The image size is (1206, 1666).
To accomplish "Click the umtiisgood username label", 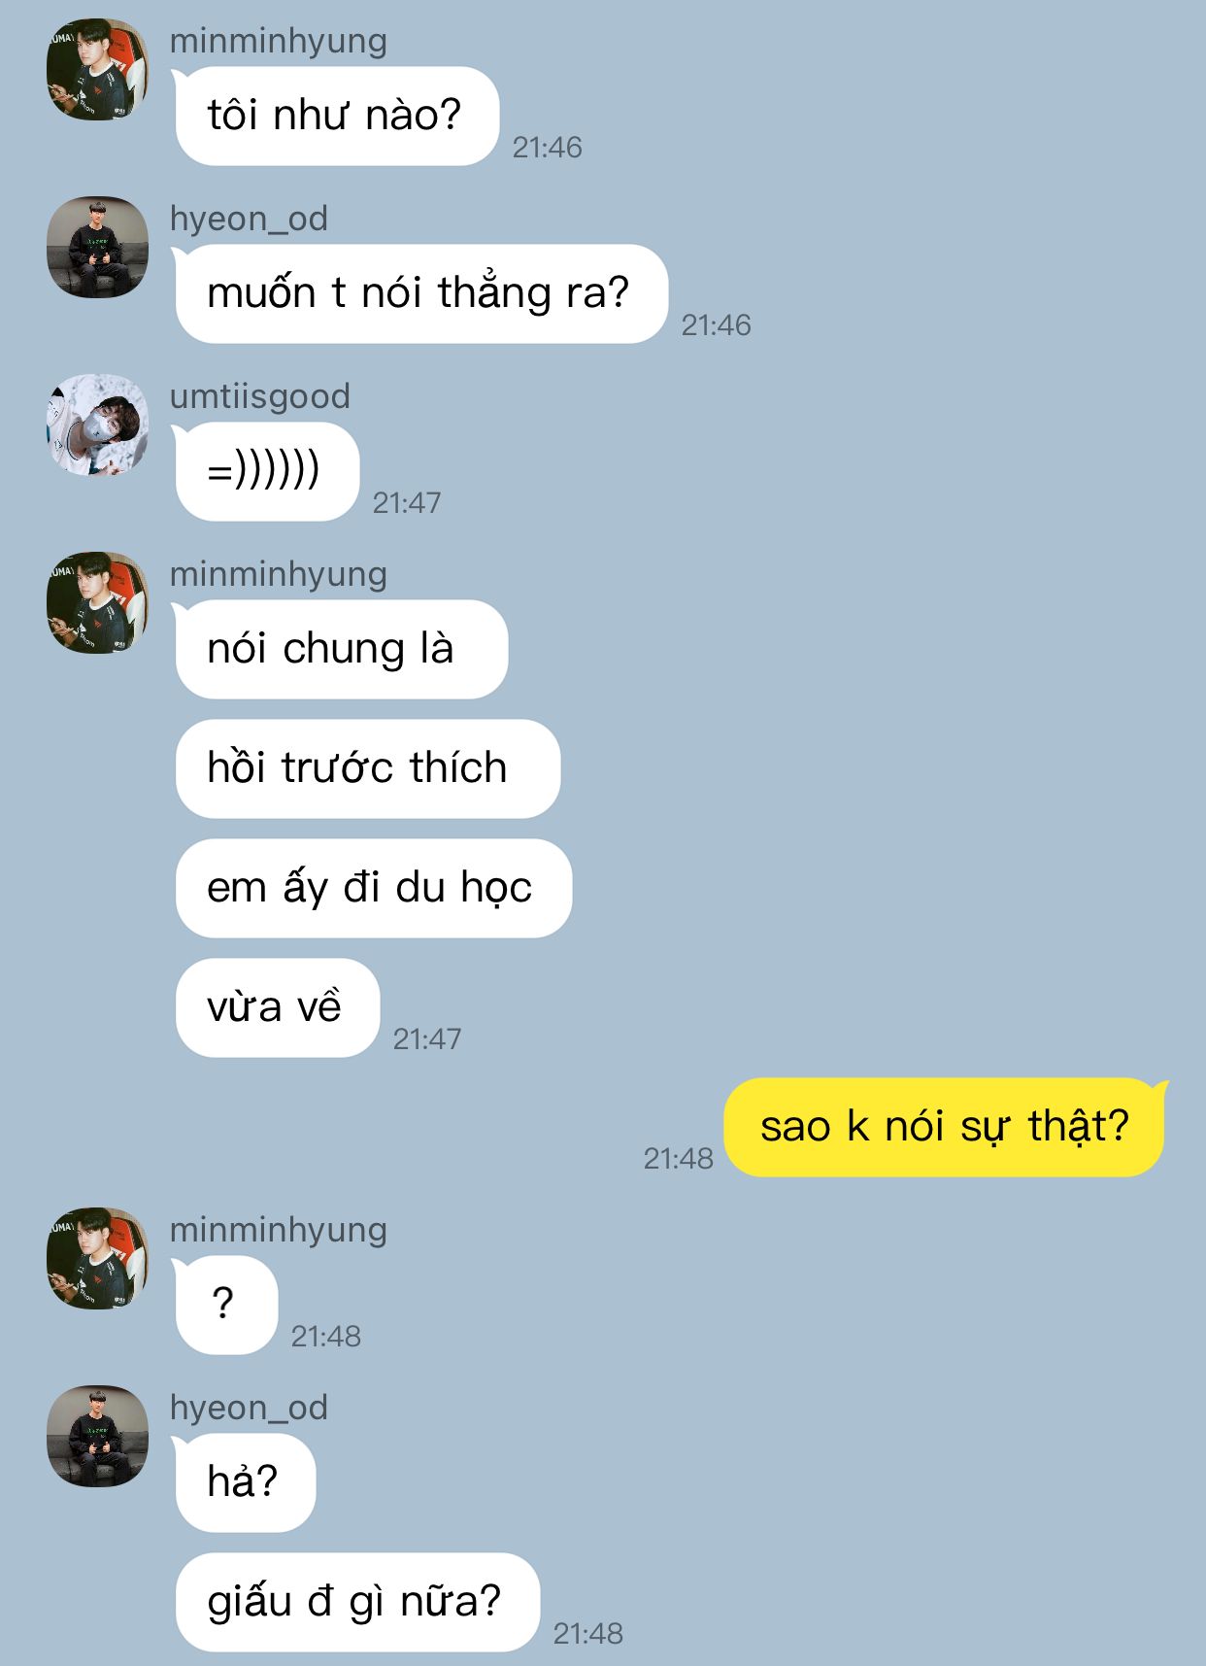I will pos(260,396).
